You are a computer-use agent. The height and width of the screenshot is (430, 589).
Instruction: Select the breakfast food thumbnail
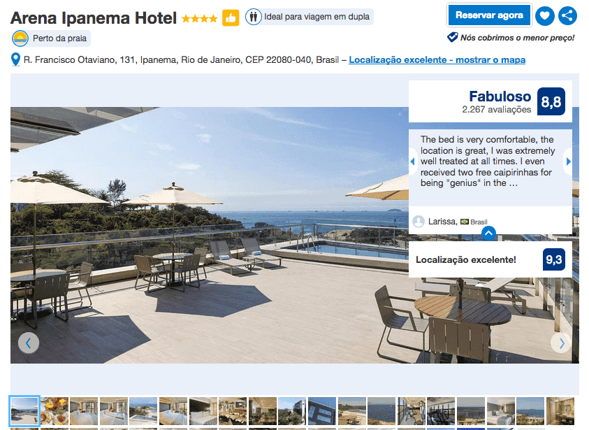point(54,411)
